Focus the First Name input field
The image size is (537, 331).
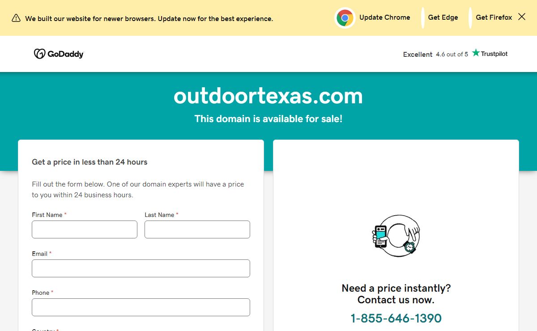[x=85, y=229]
